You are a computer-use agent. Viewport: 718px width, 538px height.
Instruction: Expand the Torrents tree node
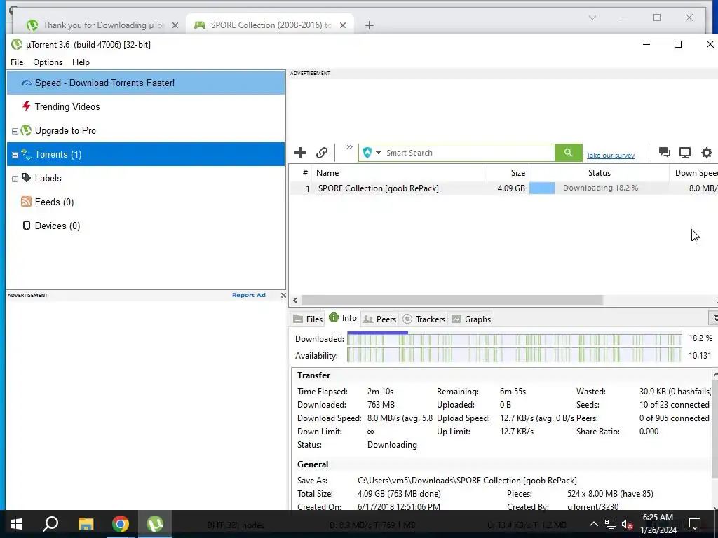point(15,155)
